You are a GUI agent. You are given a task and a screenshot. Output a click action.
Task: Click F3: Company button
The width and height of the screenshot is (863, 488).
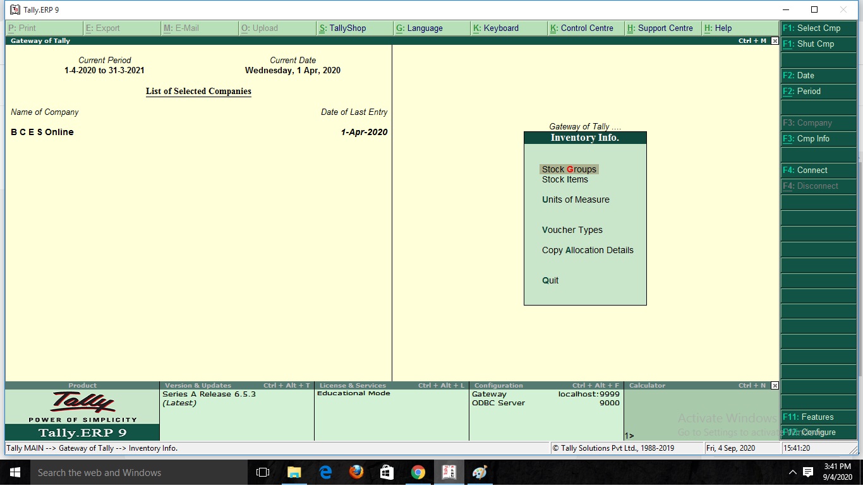click(x=819, y=123)
